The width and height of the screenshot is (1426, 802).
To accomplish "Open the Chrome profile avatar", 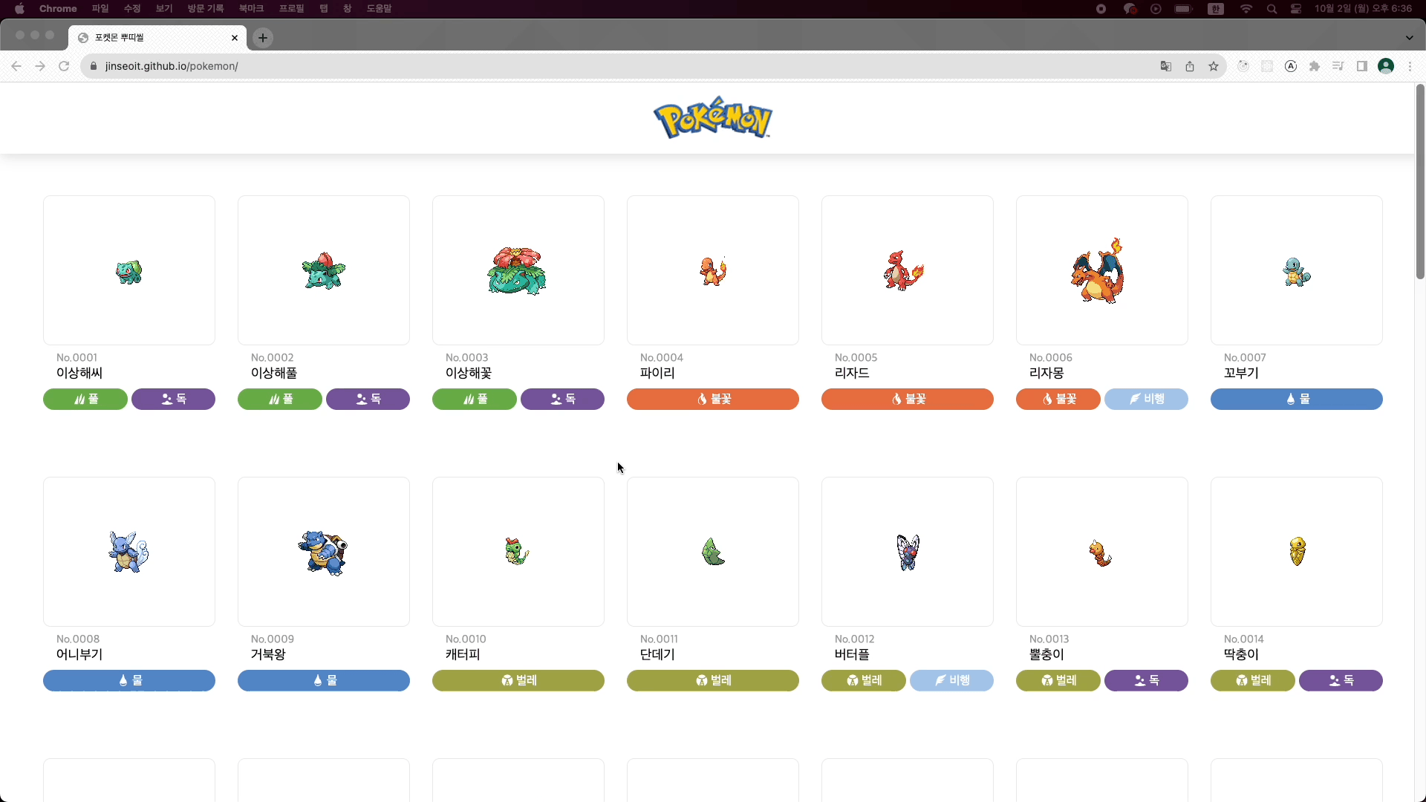I will tap(1386, 66).
